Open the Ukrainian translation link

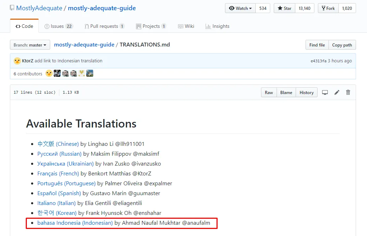tap(66, 164)
